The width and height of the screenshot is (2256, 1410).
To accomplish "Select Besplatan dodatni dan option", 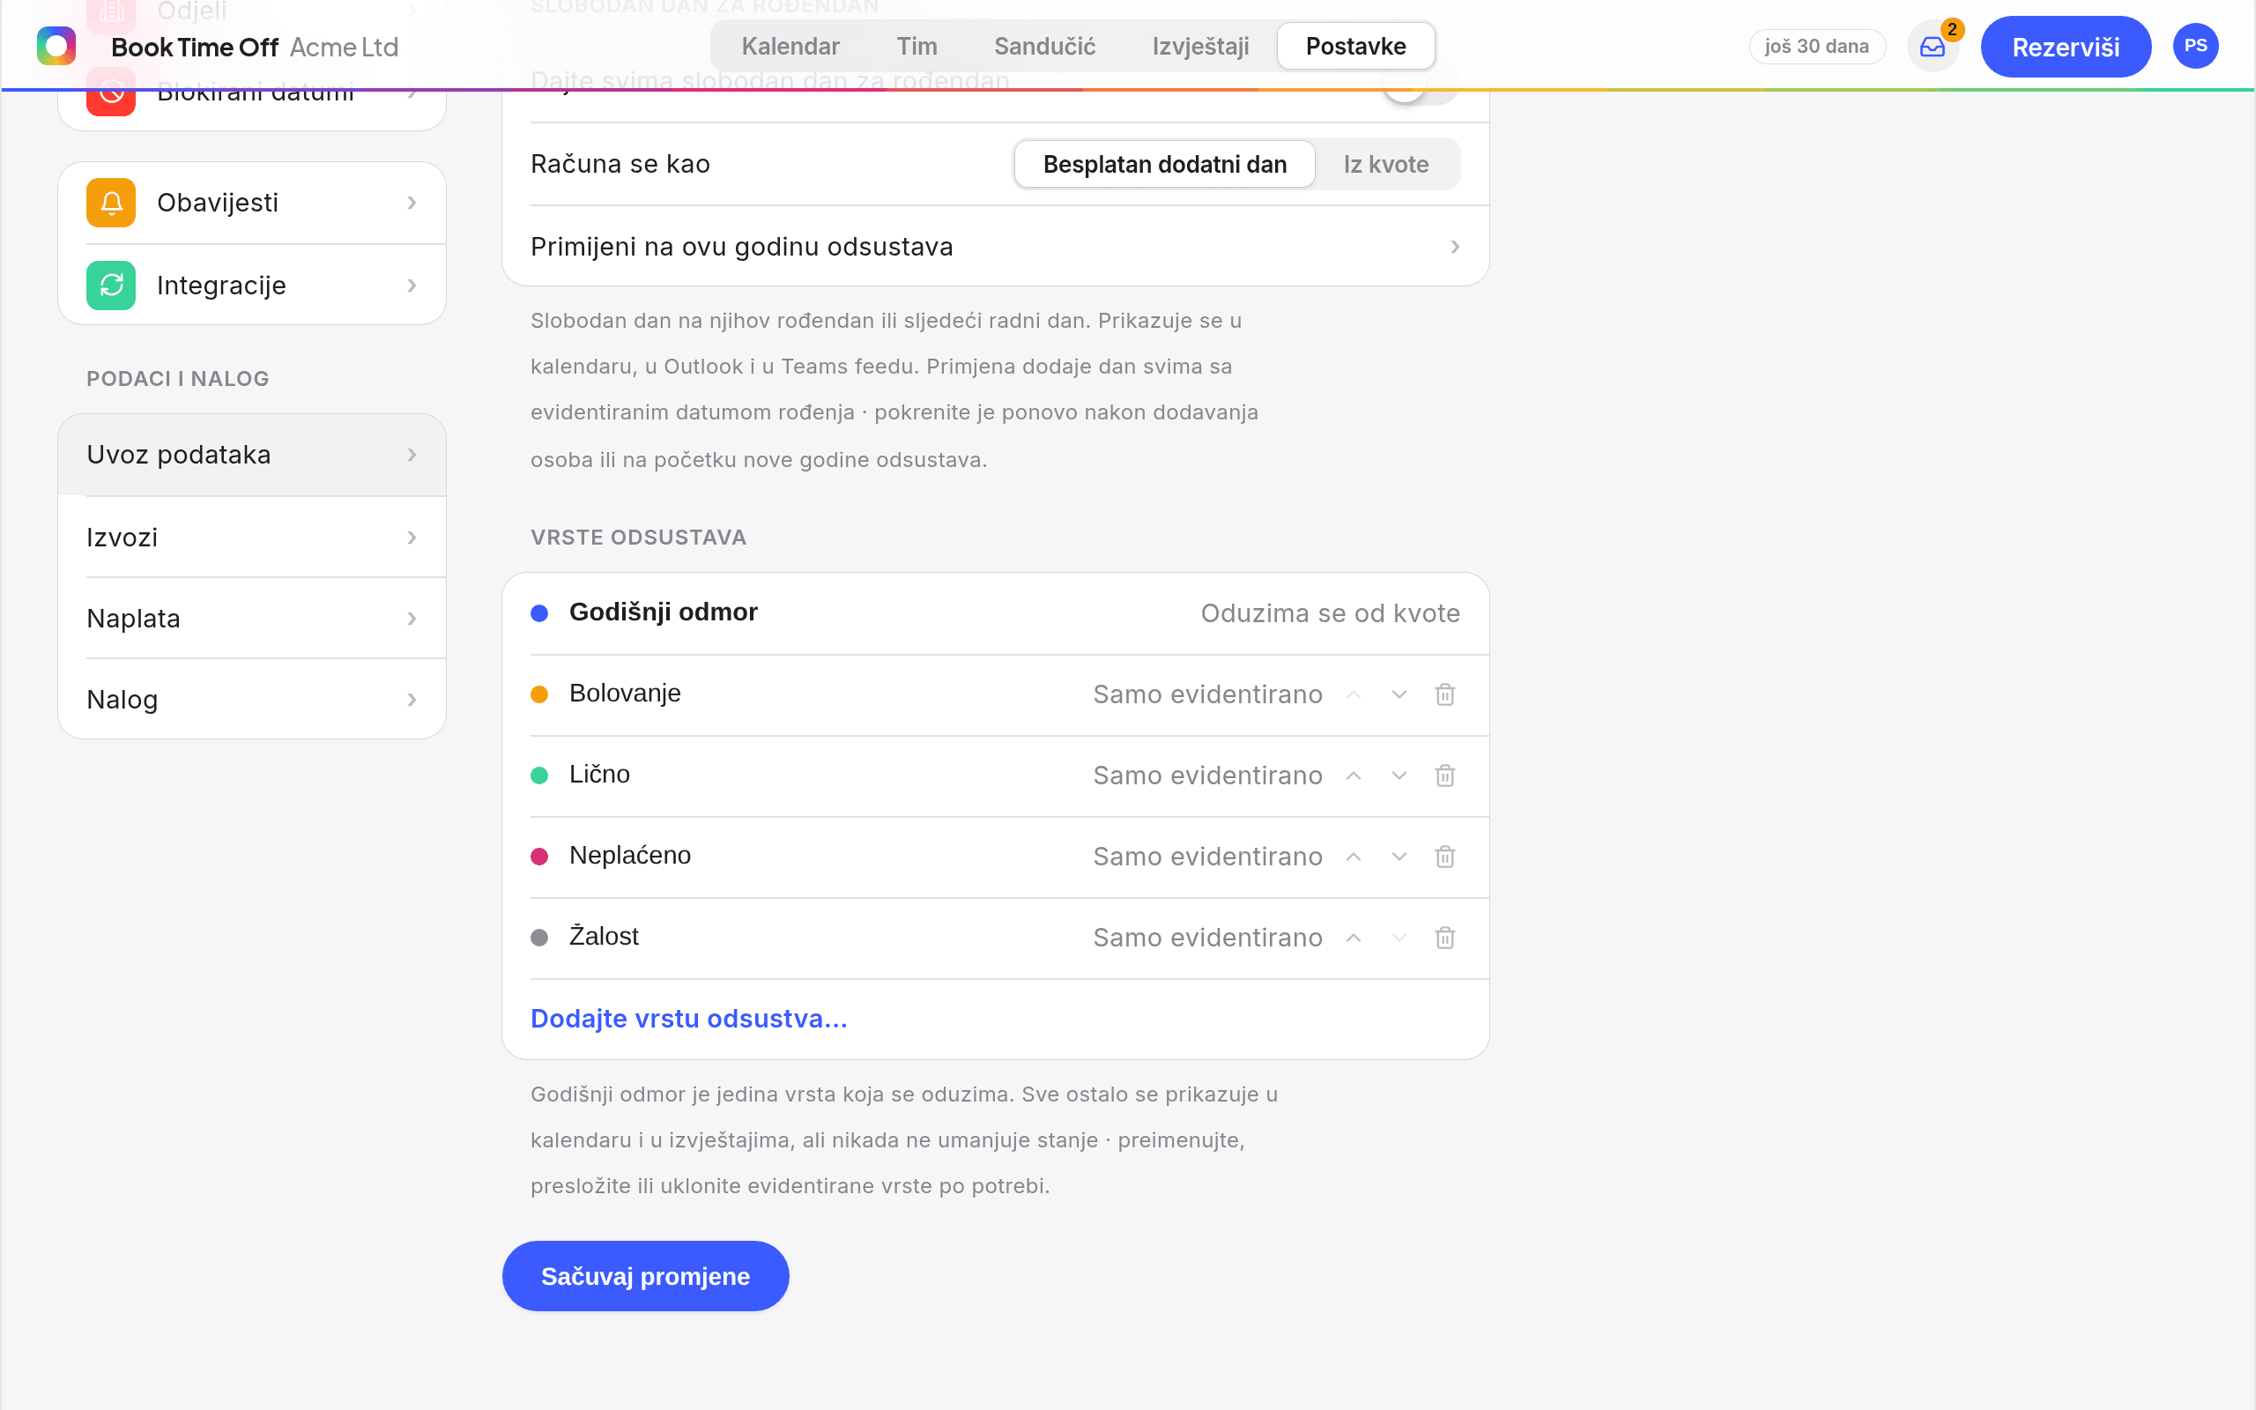I will click(x=1164, y=164).
